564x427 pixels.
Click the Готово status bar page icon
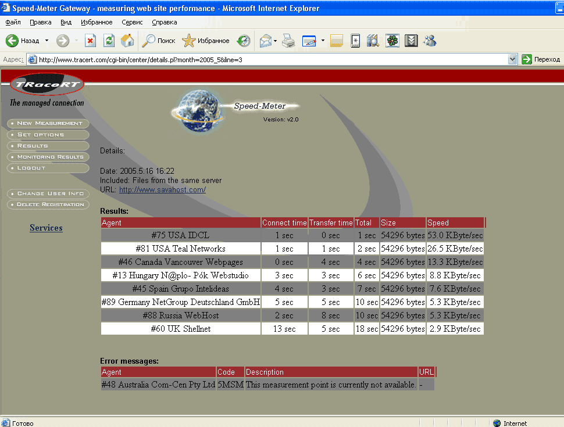6,423
